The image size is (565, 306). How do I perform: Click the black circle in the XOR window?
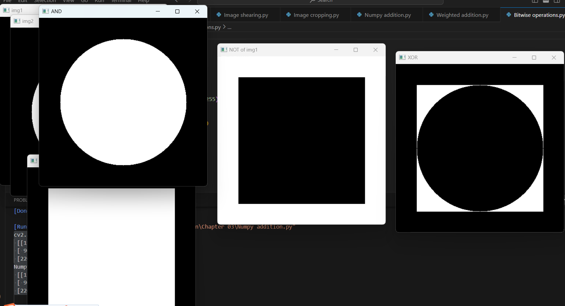(480, 148)
